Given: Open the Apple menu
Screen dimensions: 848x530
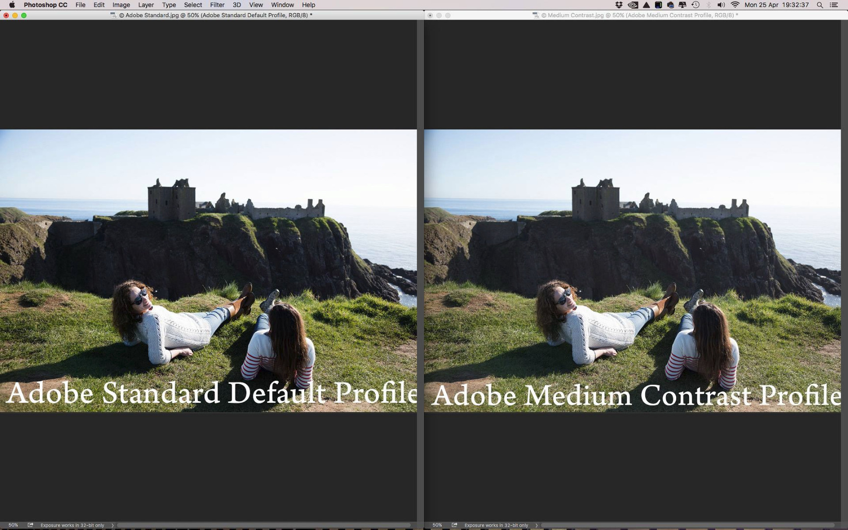Looking at the screenshot, I should coord(12,5).
